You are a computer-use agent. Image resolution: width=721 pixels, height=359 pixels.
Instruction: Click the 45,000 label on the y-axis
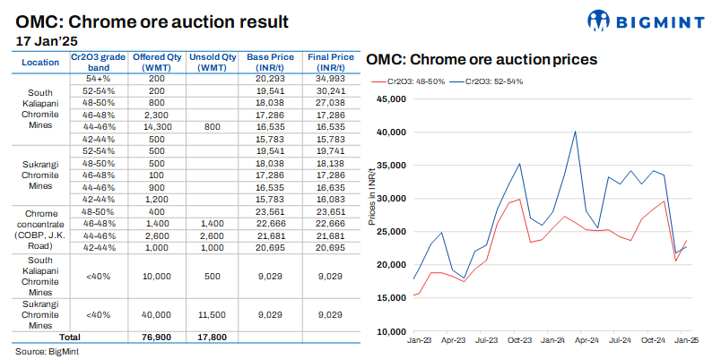(x=390, y=99)
